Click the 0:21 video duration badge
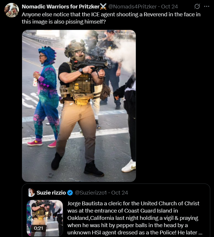214x237 pixels. [x=38, y=228]
